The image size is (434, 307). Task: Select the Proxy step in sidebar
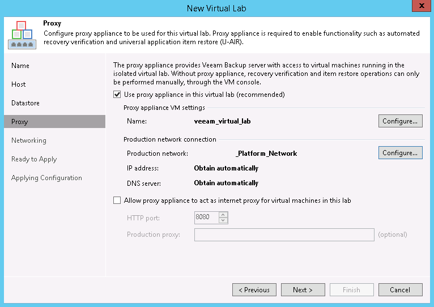point(20,122)
